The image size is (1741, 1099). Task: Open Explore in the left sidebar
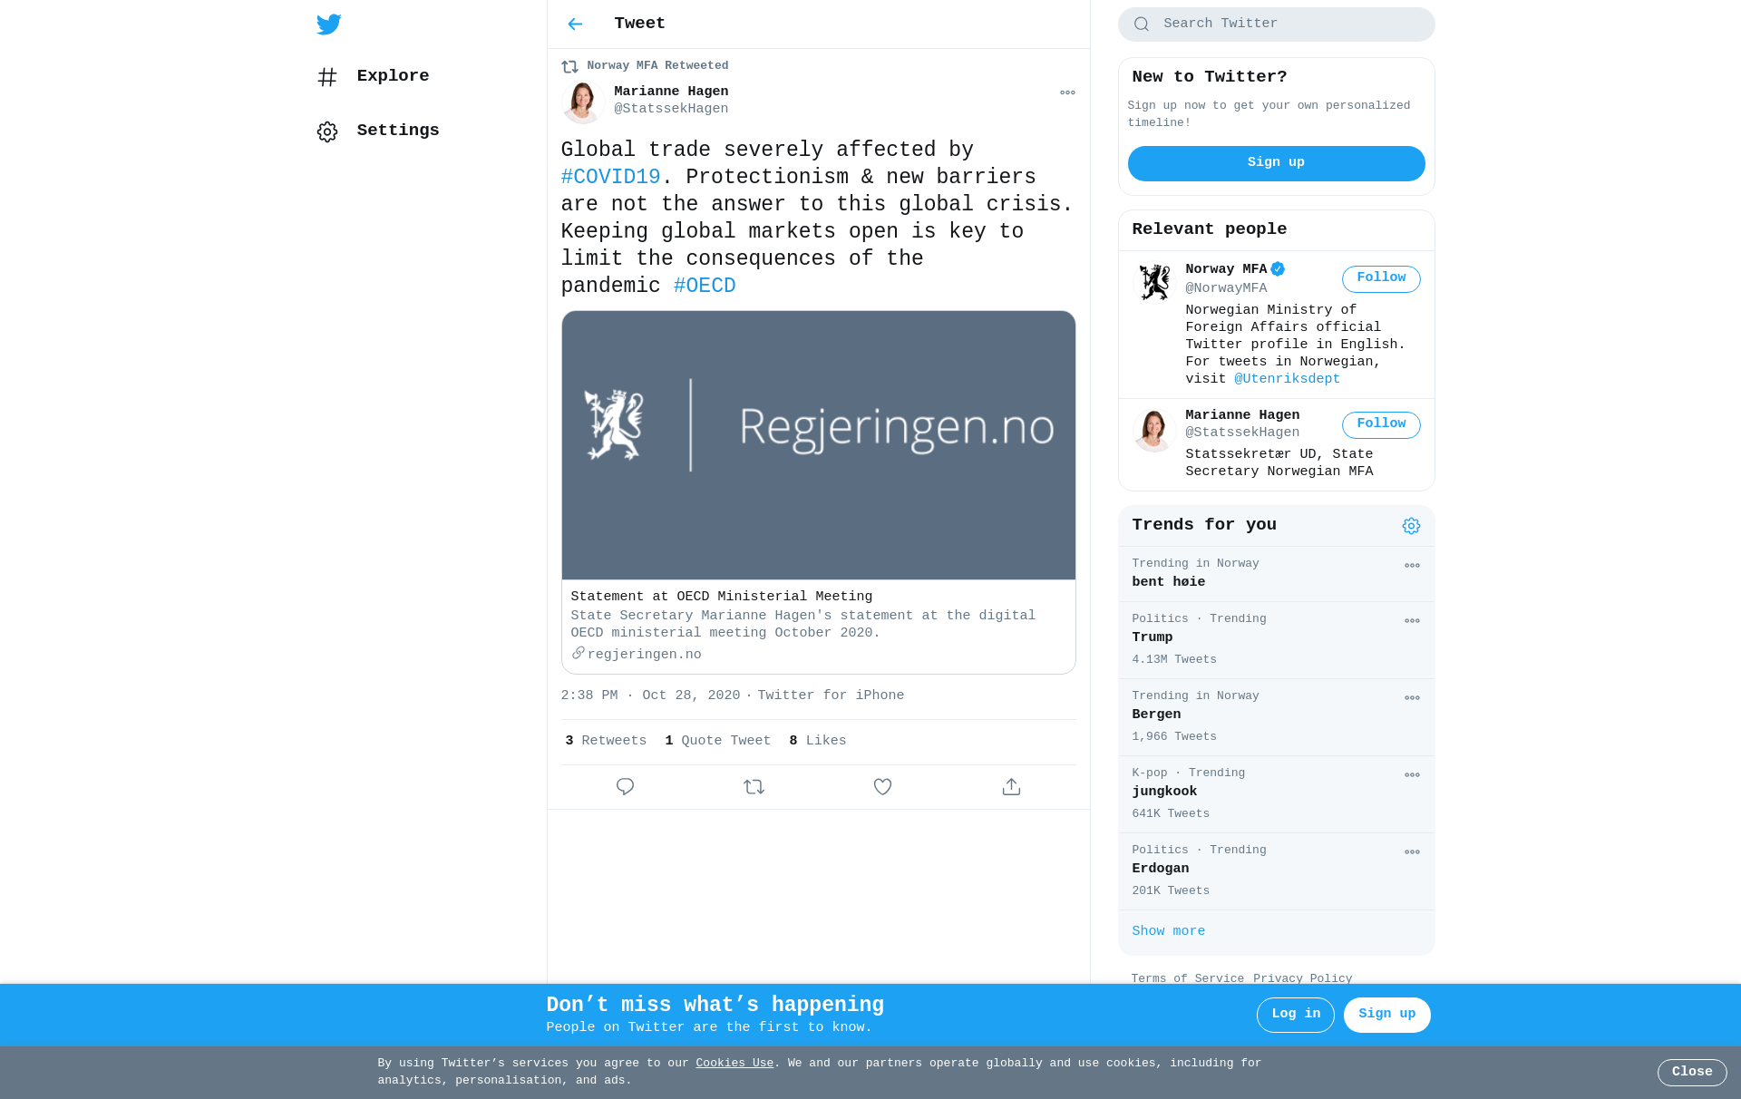pyautogui.click(x=373, y=77)
